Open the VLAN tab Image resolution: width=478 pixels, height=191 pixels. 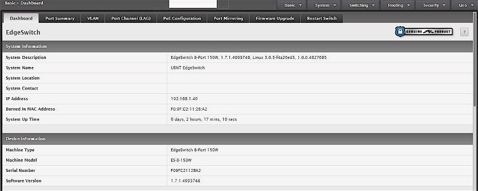coord(93,18)
